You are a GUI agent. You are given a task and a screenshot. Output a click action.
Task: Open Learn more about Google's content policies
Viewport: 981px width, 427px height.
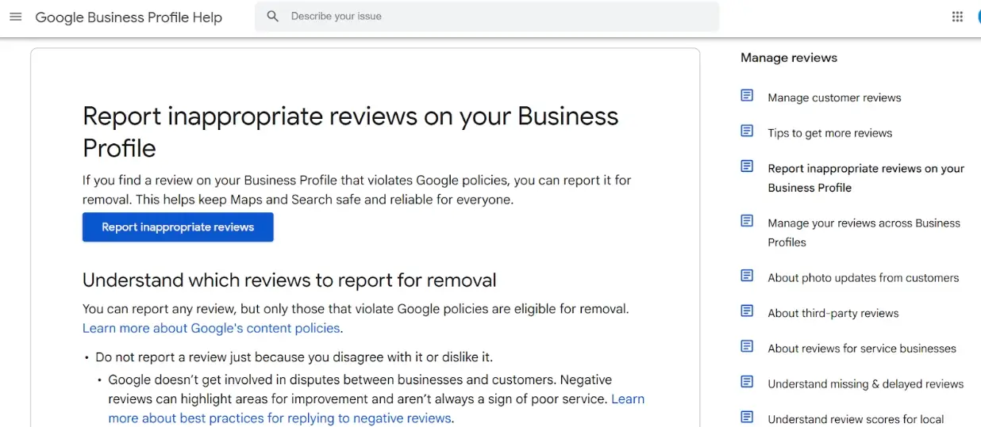tap(212, 328)
